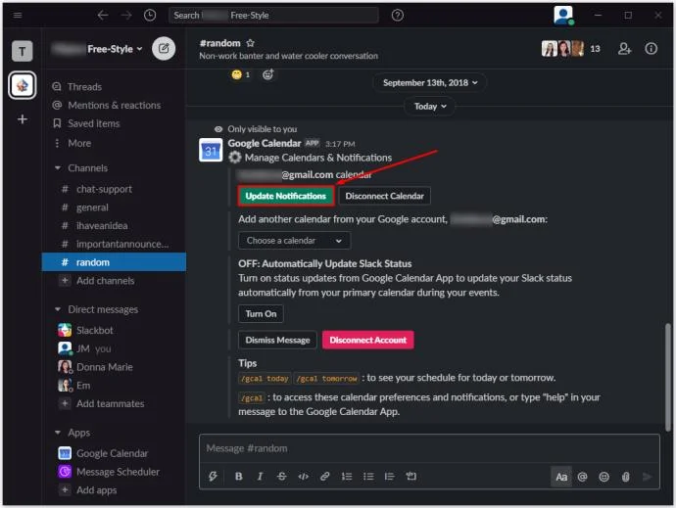Collapse the Channels section
676x508 pixels.
58,168
